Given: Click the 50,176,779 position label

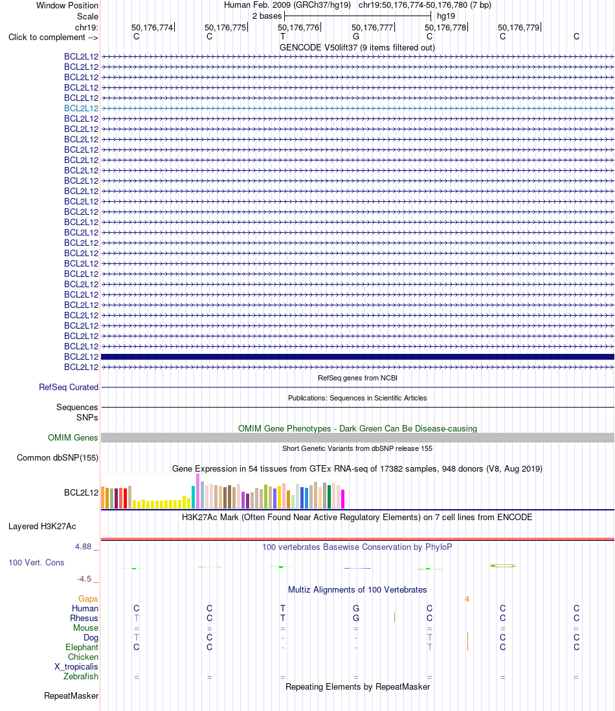Looking at the screenshot, I should 519,28.
